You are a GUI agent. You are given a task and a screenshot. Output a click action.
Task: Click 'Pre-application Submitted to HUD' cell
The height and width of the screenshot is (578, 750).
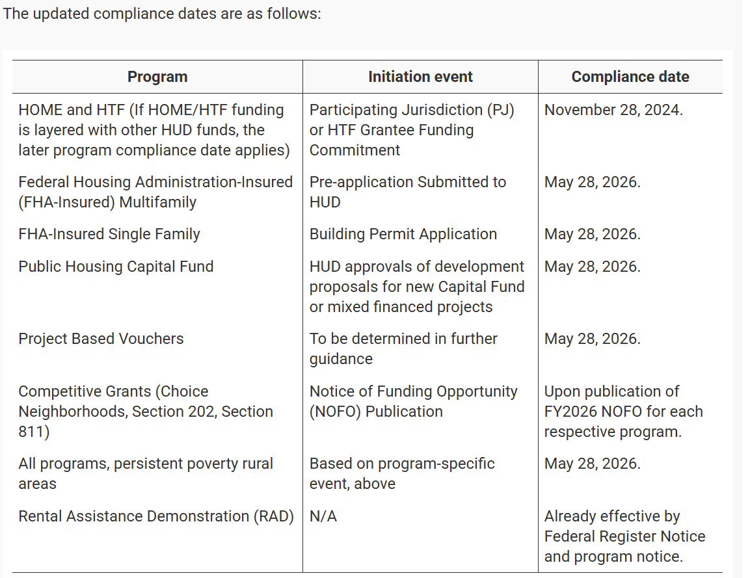(x=407, y=192)
